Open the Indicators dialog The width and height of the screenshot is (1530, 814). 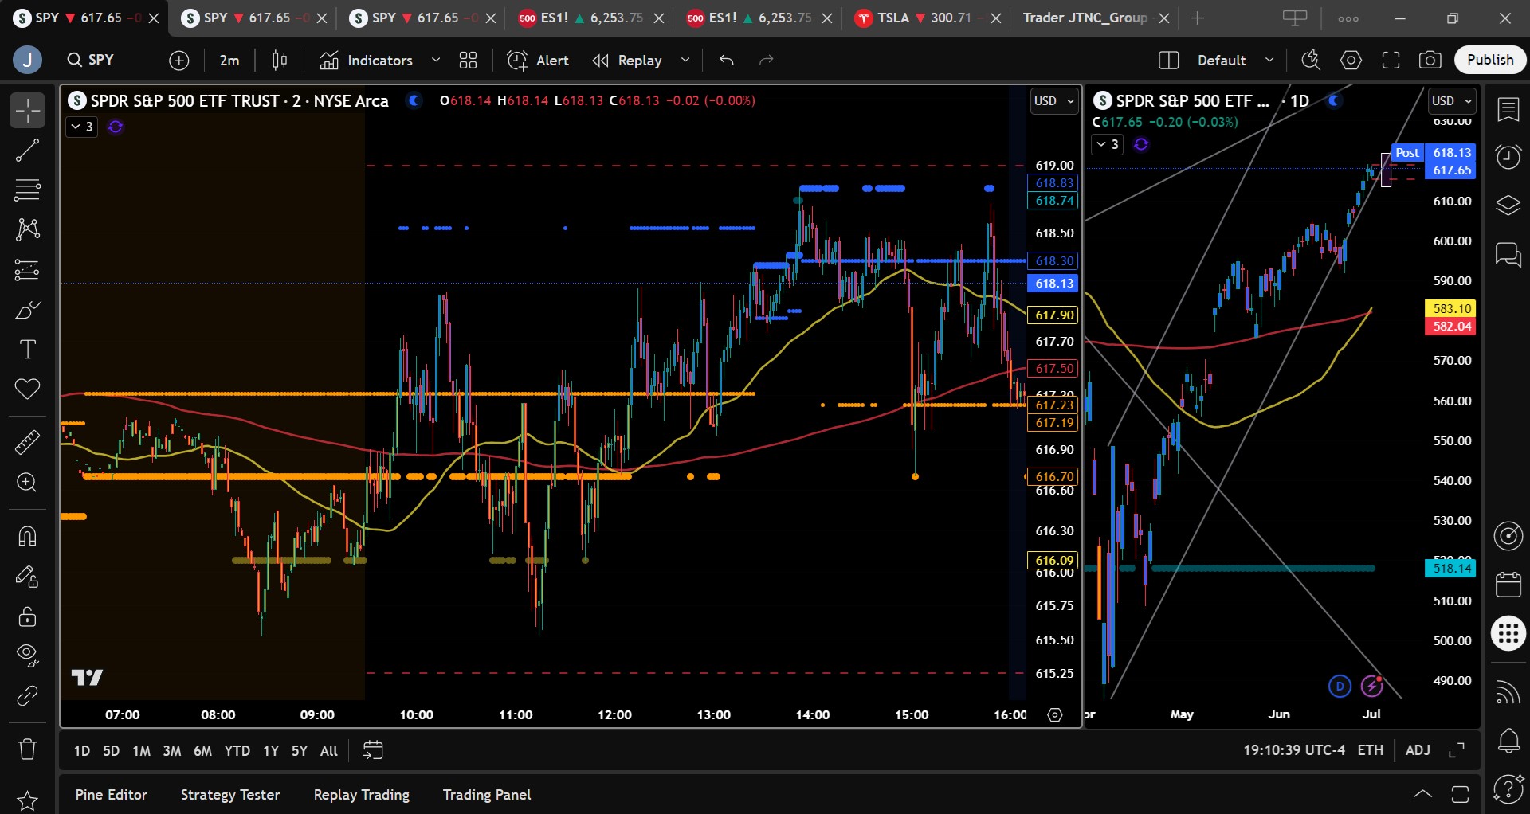367,60
